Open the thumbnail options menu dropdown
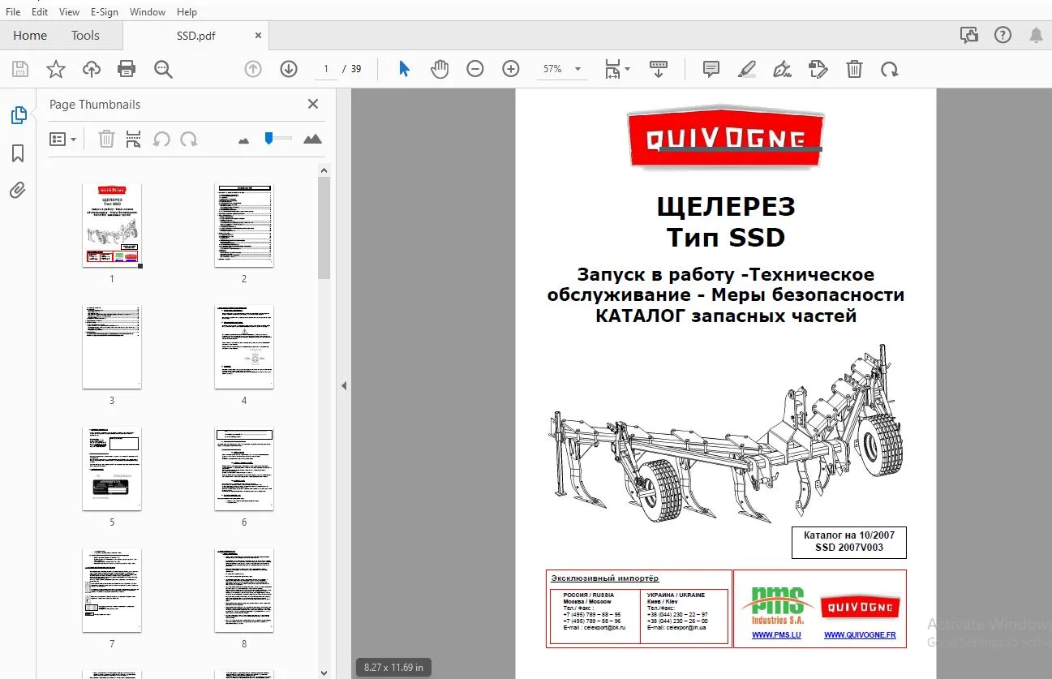 tap(63, 140)
